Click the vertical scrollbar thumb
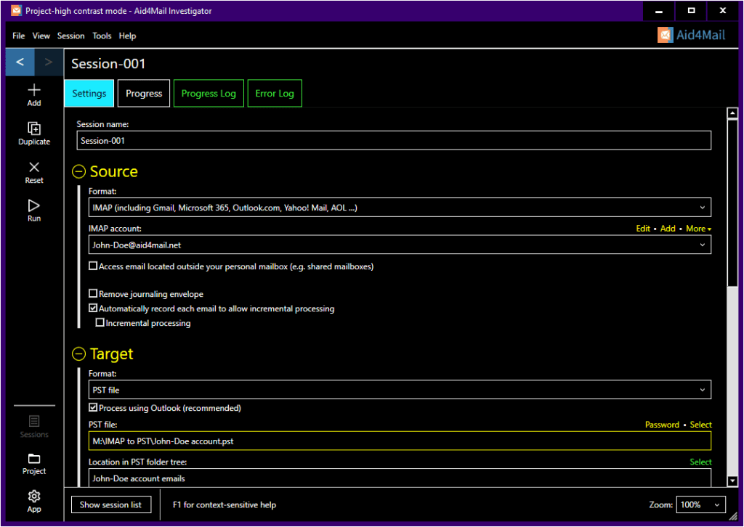 pos(732,203)
